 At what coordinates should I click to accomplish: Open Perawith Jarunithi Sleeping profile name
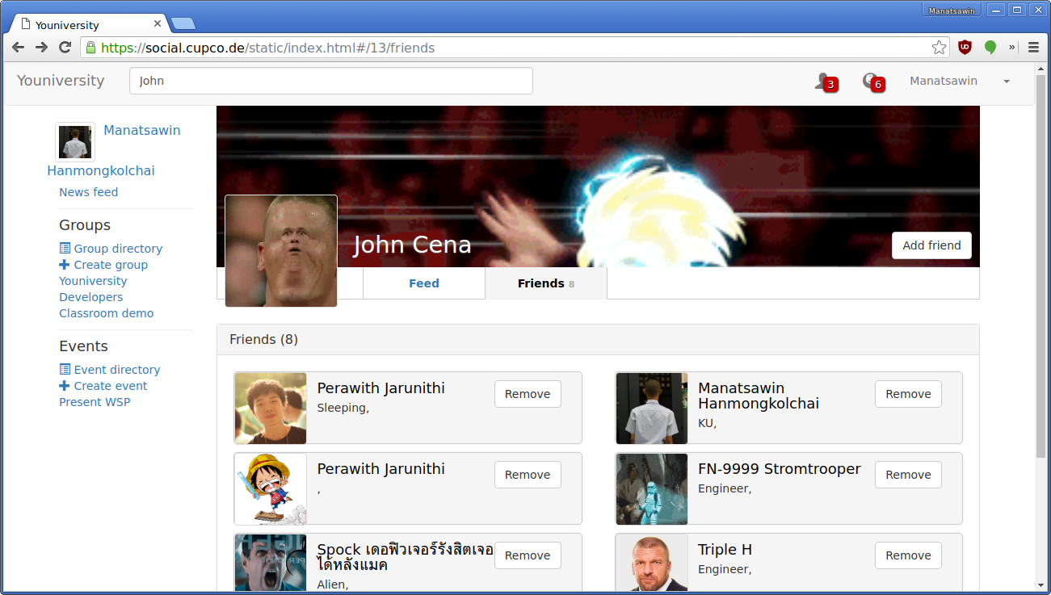pos(380,388)
